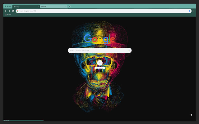
Task: Go forward with the right arrow
Action: point(9,11)
